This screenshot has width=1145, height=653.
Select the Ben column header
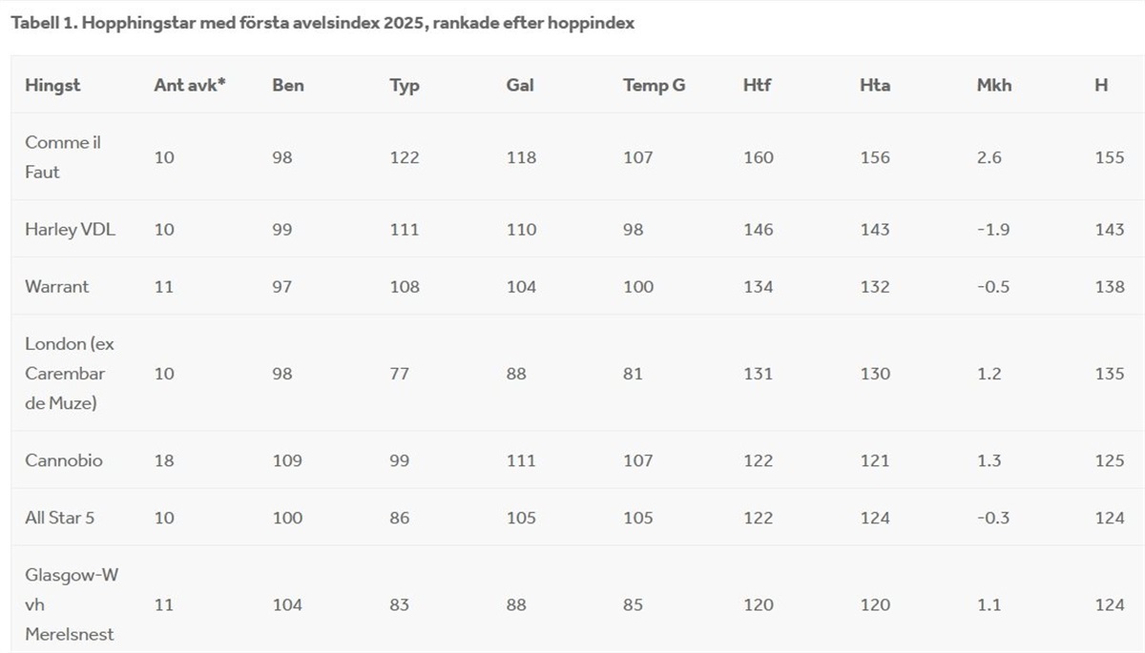pyautogui.click(x=287, y=85)
